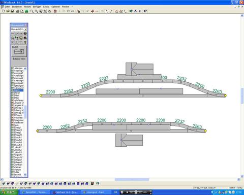Click the horizontal scrollbar thumb
Image resolution: width=244 pixels, height=195 pixels.
point(132,179)
